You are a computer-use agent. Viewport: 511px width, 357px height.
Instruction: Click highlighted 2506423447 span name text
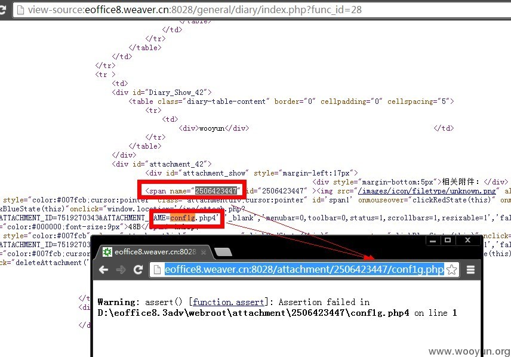[216, 190]
